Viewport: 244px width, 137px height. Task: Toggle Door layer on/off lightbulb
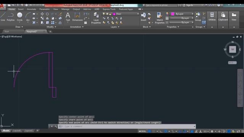104,14
